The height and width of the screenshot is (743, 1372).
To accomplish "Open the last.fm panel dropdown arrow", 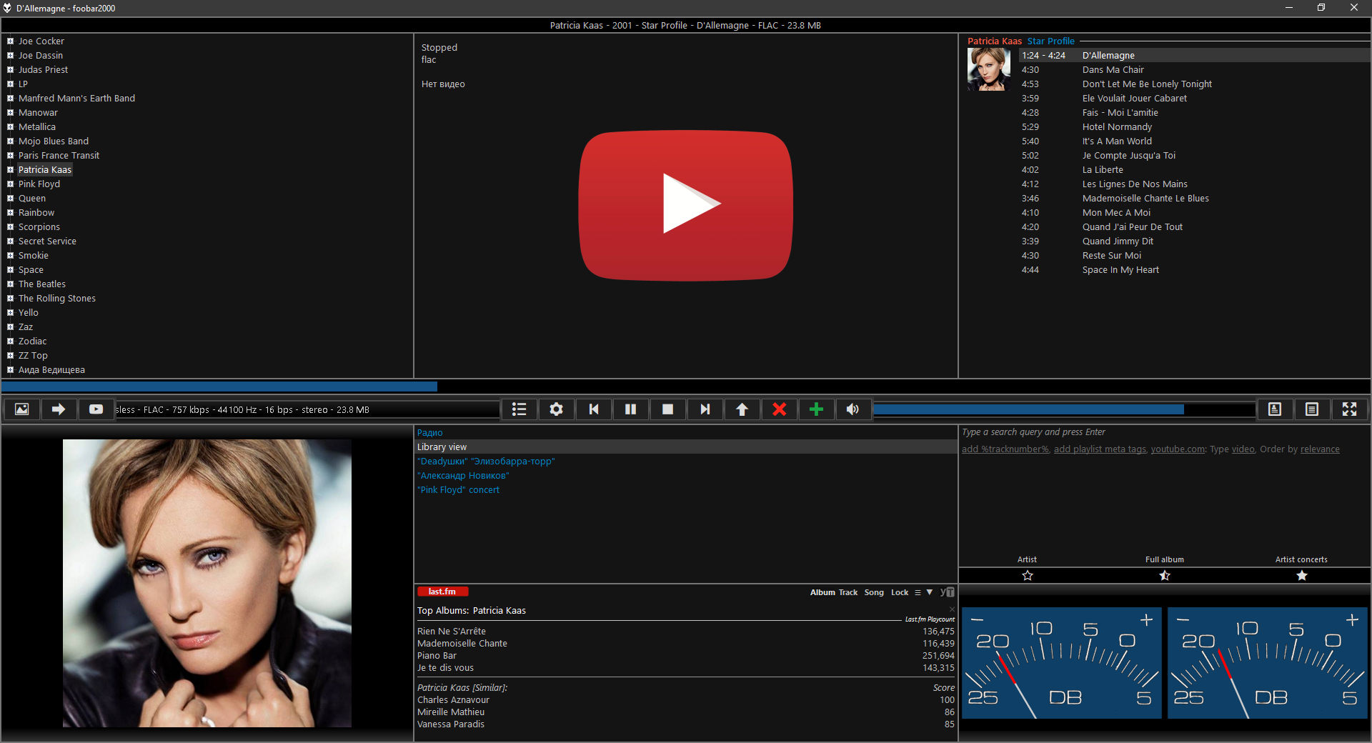I will pos(929,592).
